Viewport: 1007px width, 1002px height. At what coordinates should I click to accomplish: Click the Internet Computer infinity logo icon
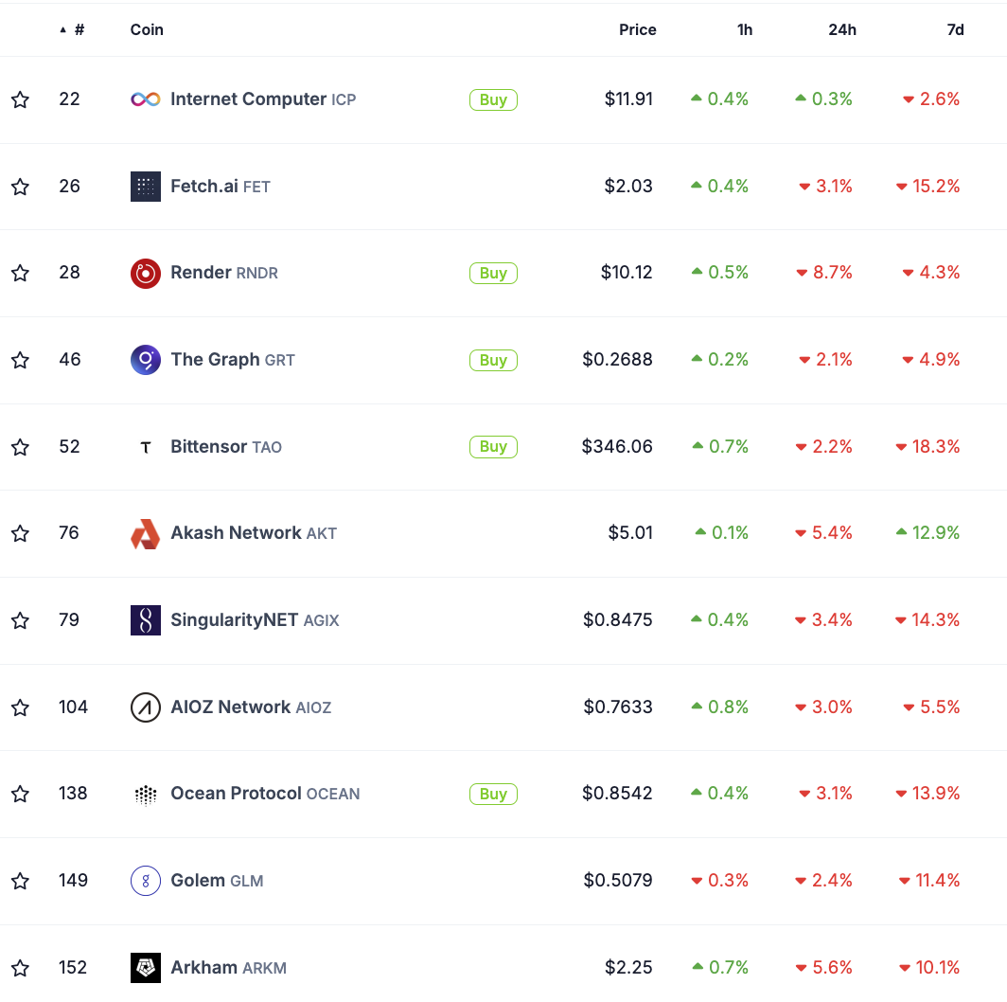point(145,99)
